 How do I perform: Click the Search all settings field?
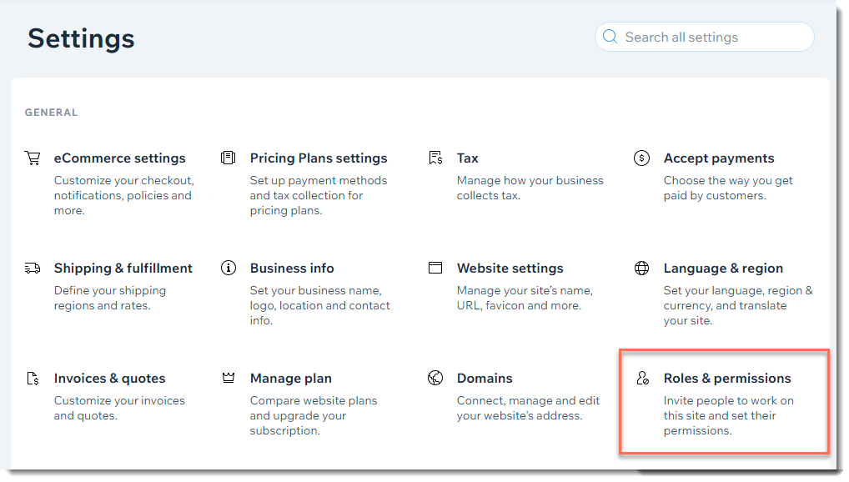click(705, 37)
